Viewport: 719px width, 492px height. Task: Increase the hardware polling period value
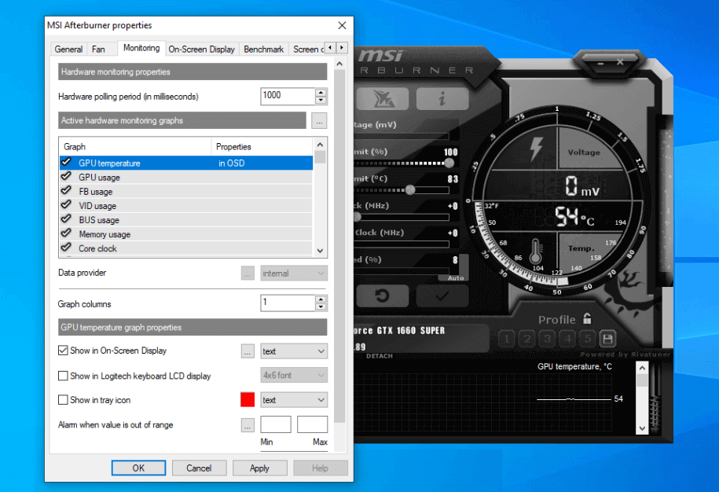click(321, 92)
